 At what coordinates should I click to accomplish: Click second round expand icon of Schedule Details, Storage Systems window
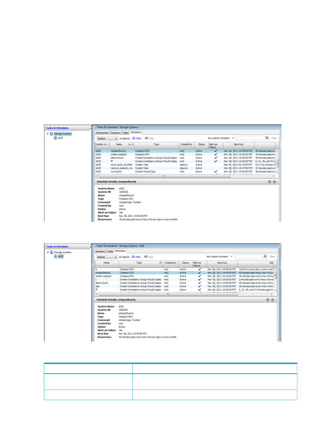coord(274,182)
